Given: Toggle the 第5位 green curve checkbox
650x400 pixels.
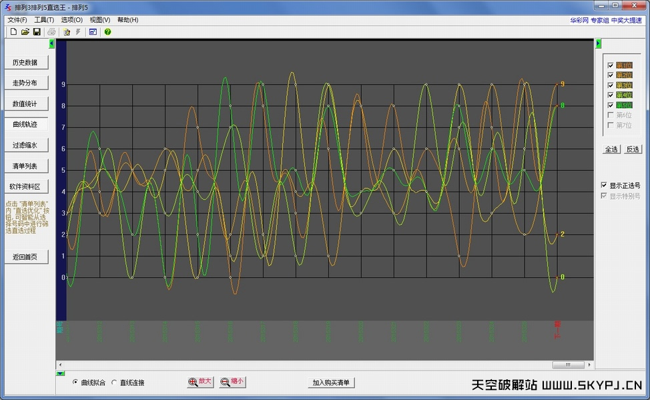Looking at the screenshot, I should (610, 106).
